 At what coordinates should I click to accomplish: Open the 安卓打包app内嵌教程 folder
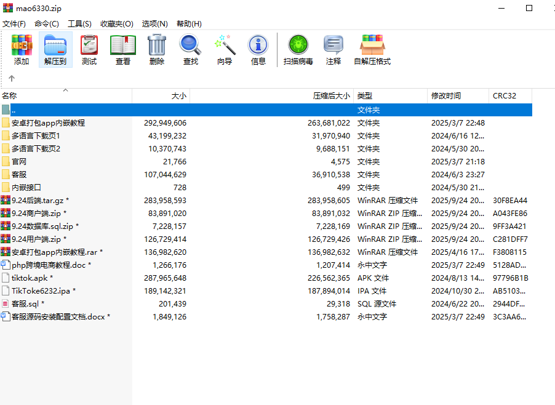(x=46, y=122)
